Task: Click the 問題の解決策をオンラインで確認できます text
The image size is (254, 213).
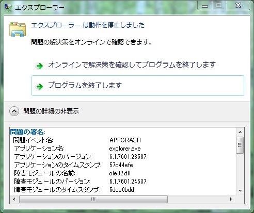Action: (x=91, y=42)
